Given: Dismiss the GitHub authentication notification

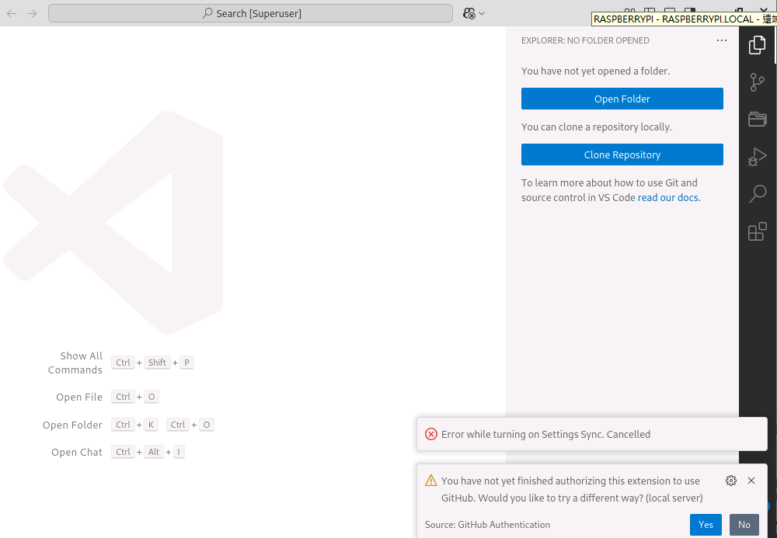Looking at the screenshot, I should tap(751, 481).
